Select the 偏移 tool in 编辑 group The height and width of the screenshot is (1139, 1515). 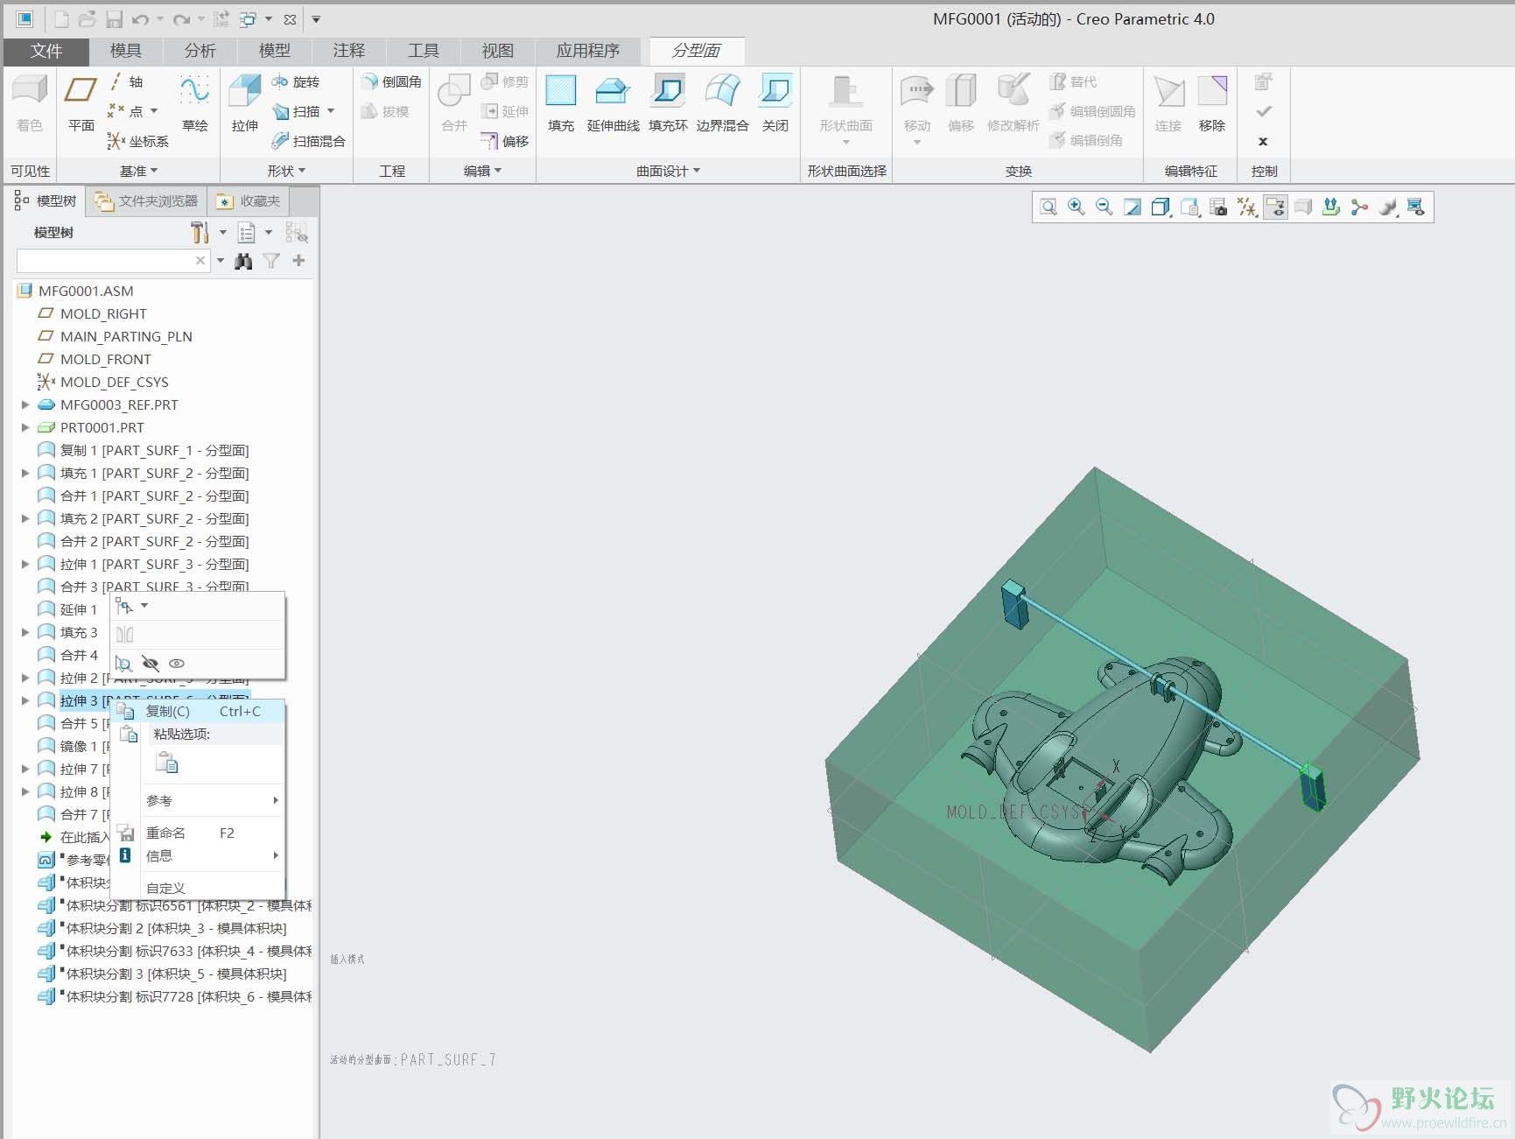tap(505, 141)
